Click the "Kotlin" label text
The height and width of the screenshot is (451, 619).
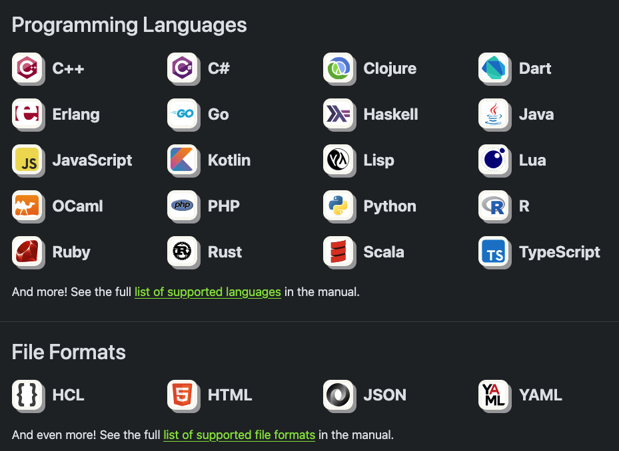click(x=229, y=160)
